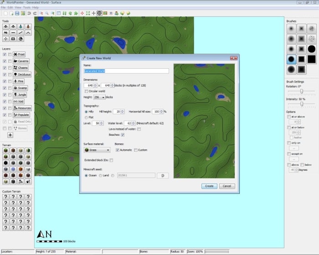Tick the 'at or above' option

click(x=288, y=117)
